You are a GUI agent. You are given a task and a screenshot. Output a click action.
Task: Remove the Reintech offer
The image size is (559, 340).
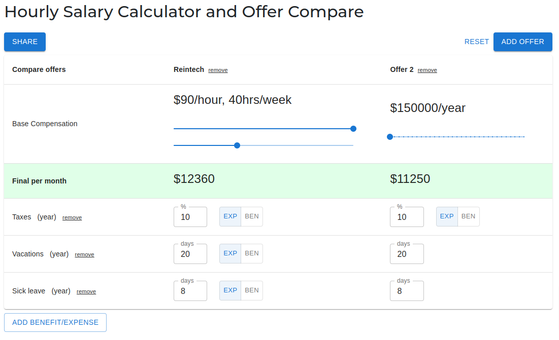(x=218, y=70)
